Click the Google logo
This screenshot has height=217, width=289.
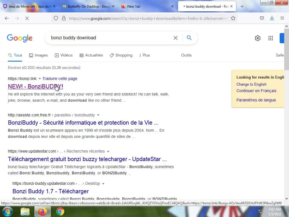(x=19, y=38)
